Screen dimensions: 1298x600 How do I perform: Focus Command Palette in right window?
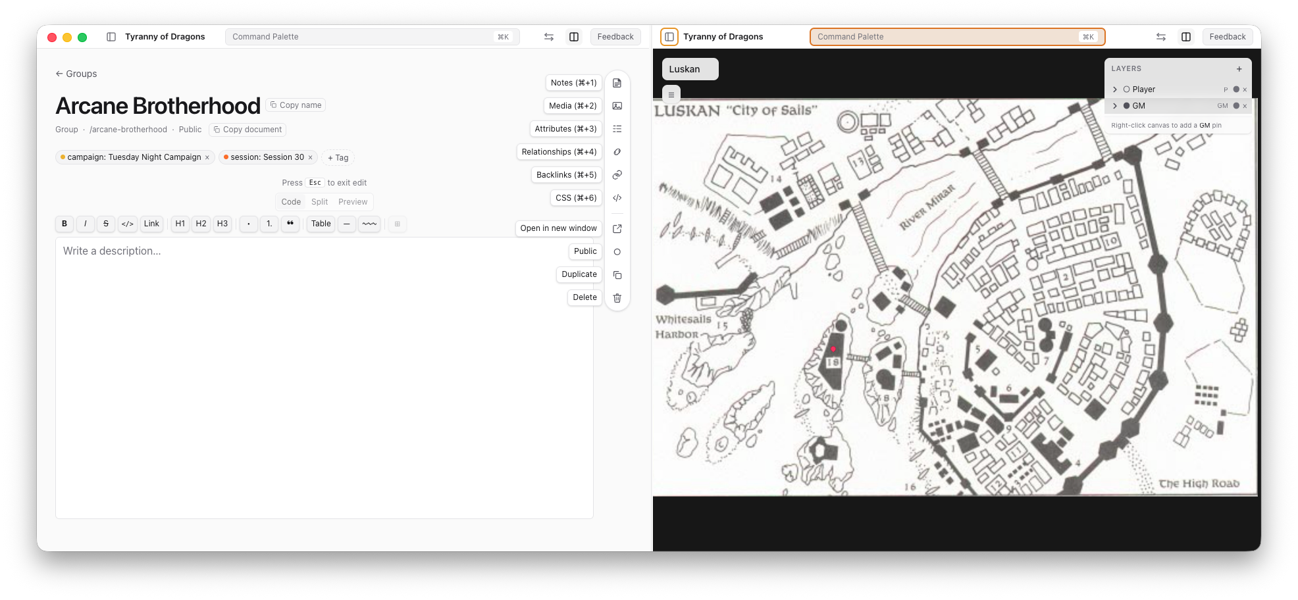click(958, 37)
